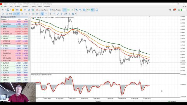Viewport: 187px width, 105px height.
Task: Open the VPS cloud hosting icon
Action: pyautogui.click(x=29, y=10)
